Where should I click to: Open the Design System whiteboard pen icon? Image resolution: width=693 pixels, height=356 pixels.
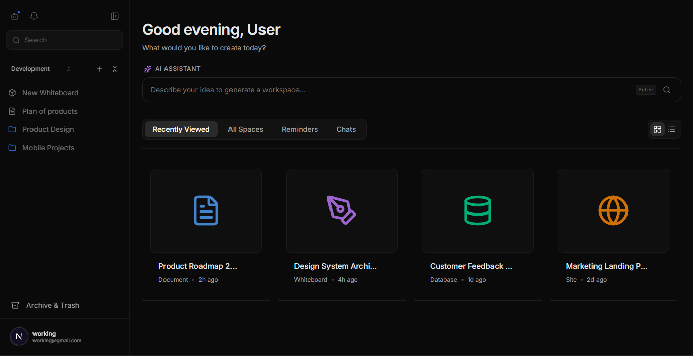[x=342, y=210]
